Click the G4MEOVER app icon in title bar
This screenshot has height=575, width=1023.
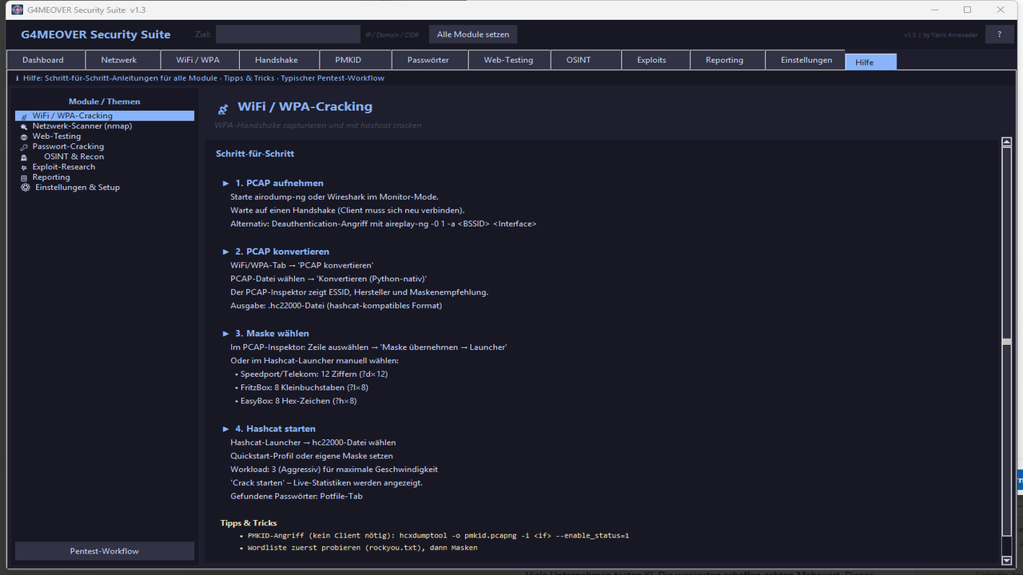coord(17,10)
